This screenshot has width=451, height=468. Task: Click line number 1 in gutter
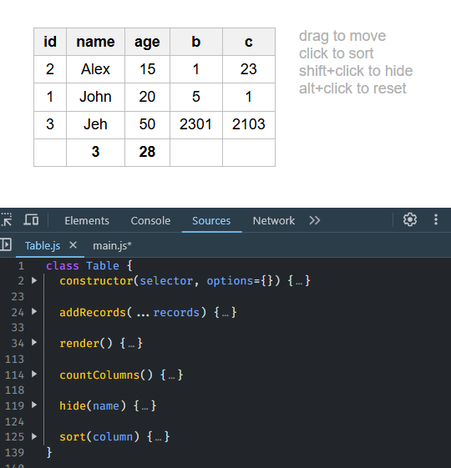coord(21,265)
